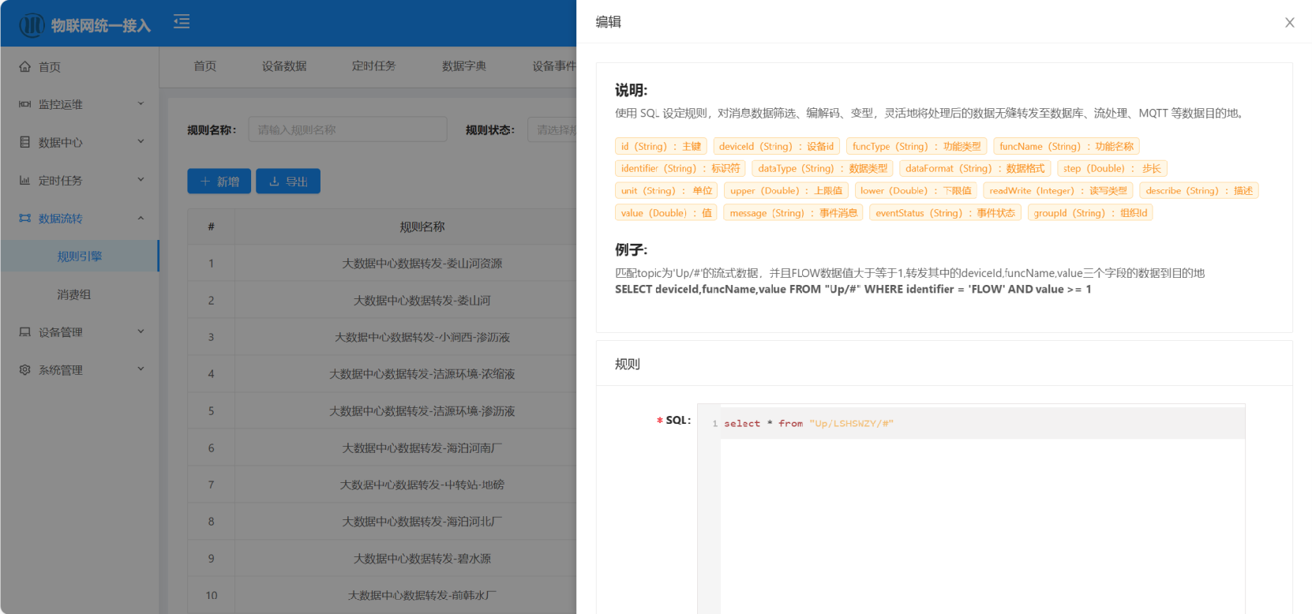Screen dimensions: 1312x614
Task: Click the 定时任务 chart icon in sidebar
Action: point(25,180)
